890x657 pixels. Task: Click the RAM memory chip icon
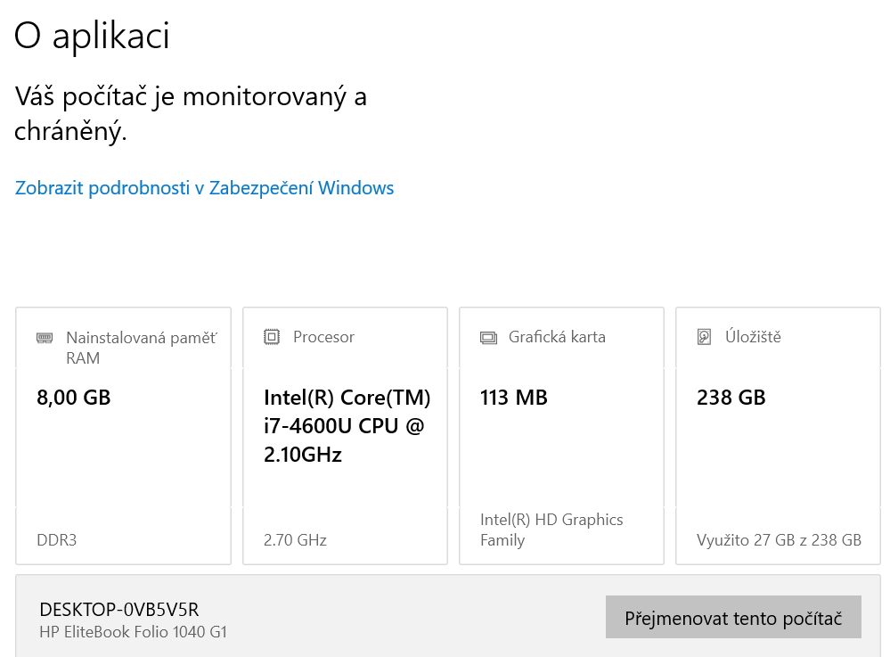click(45, 338)
